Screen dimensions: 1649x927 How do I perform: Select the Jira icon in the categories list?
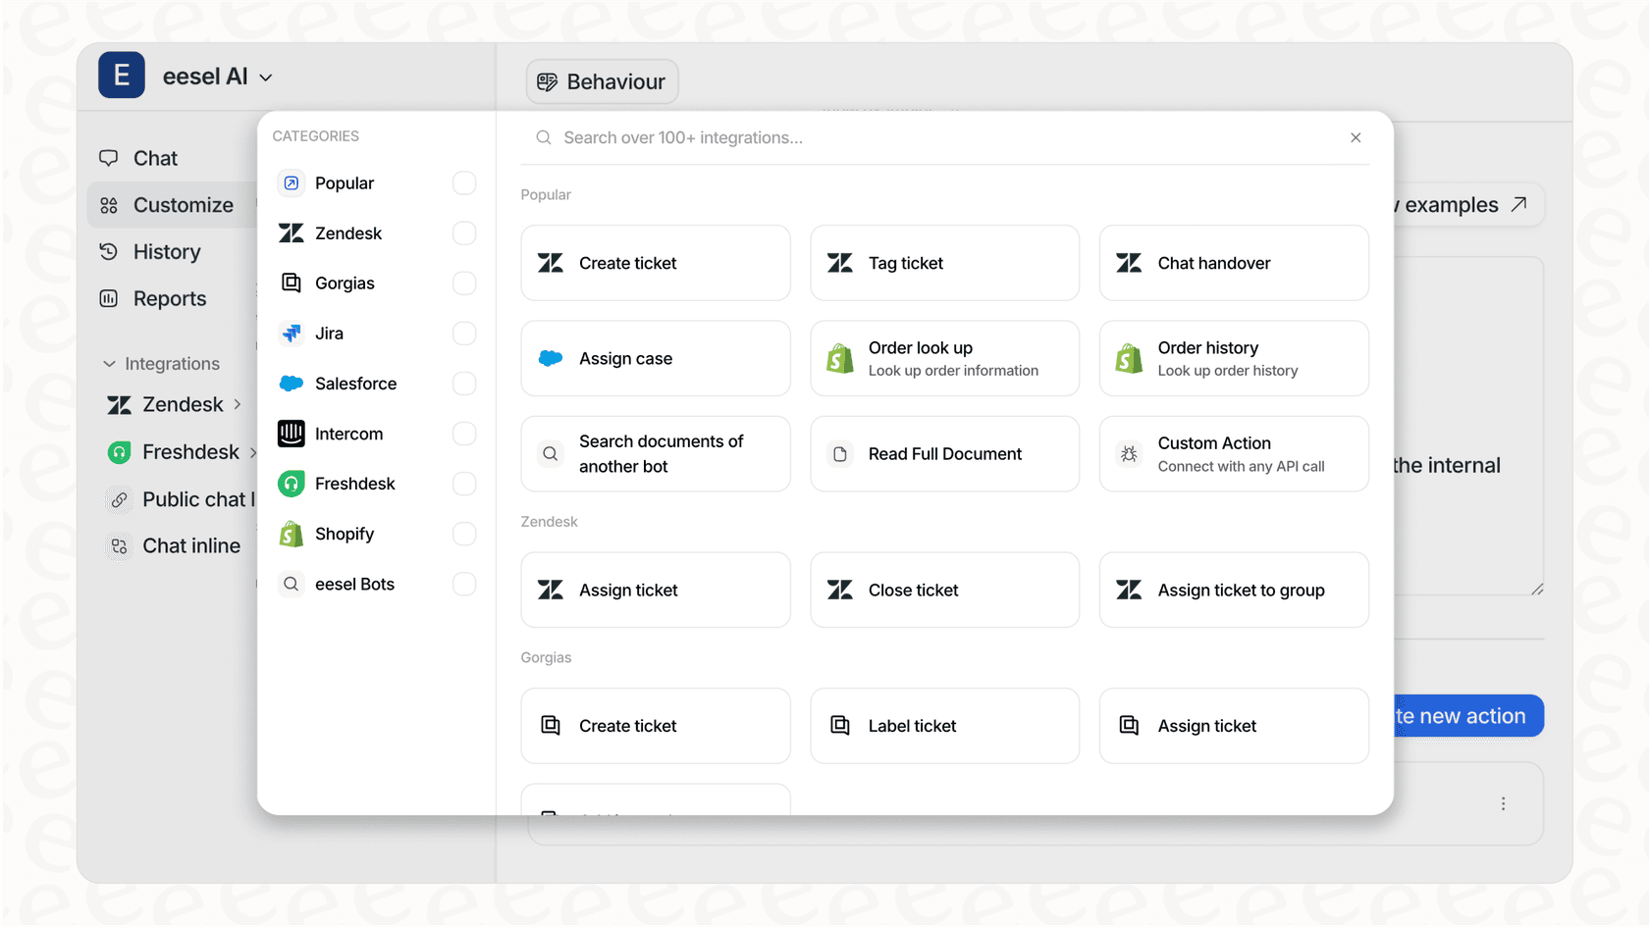click(291, 333)
